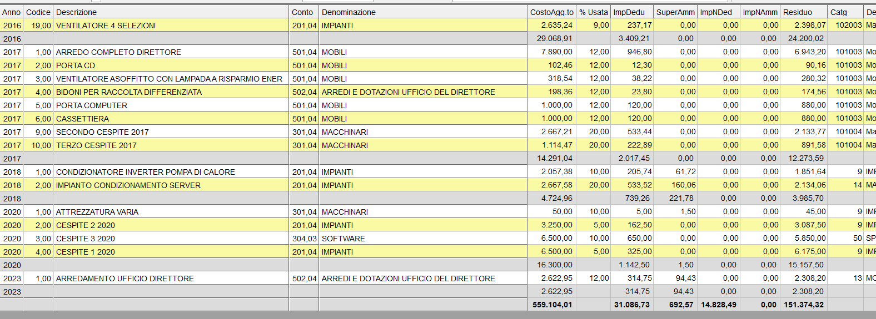Viewport: 876px width, 319px height.
Task: Click the Catg column header
Action: click(839, 12)
